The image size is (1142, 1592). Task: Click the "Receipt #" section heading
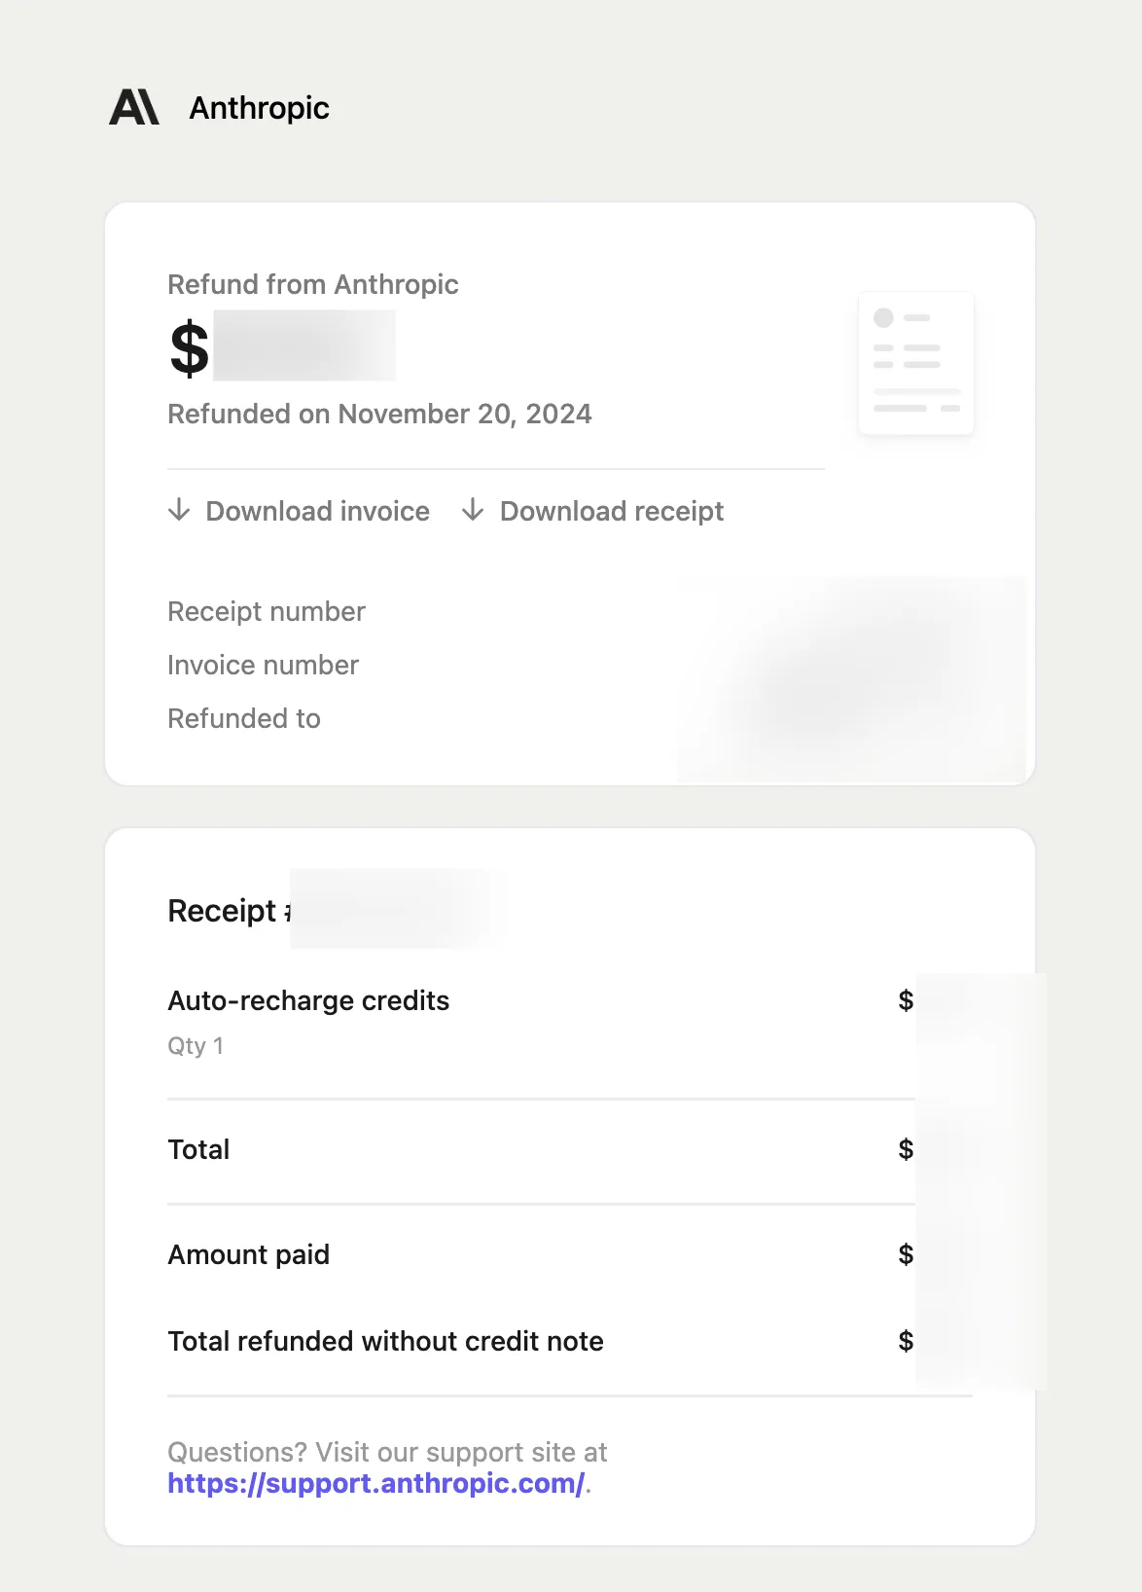click(x=224, y=911)
